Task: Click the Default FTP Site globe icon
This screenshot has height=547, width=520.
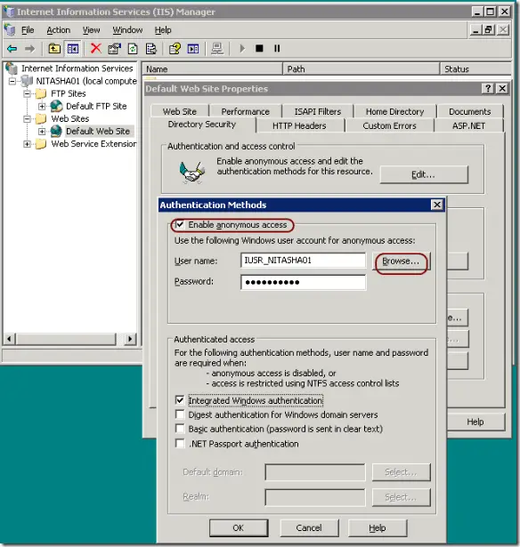Action: click(x=56, y=106)
